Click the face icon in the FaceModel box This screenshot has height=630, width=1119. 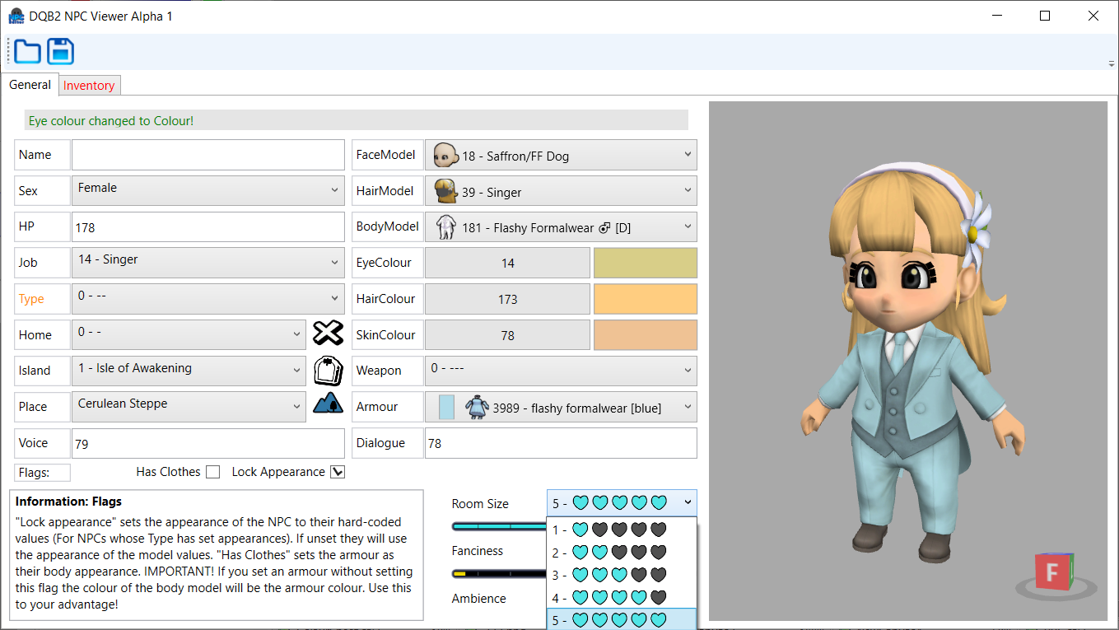click(x=445, y=156)
